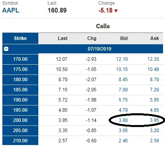Click the 3.20 ask for 205 strike
165x147 pixels.
pos(154,131)
